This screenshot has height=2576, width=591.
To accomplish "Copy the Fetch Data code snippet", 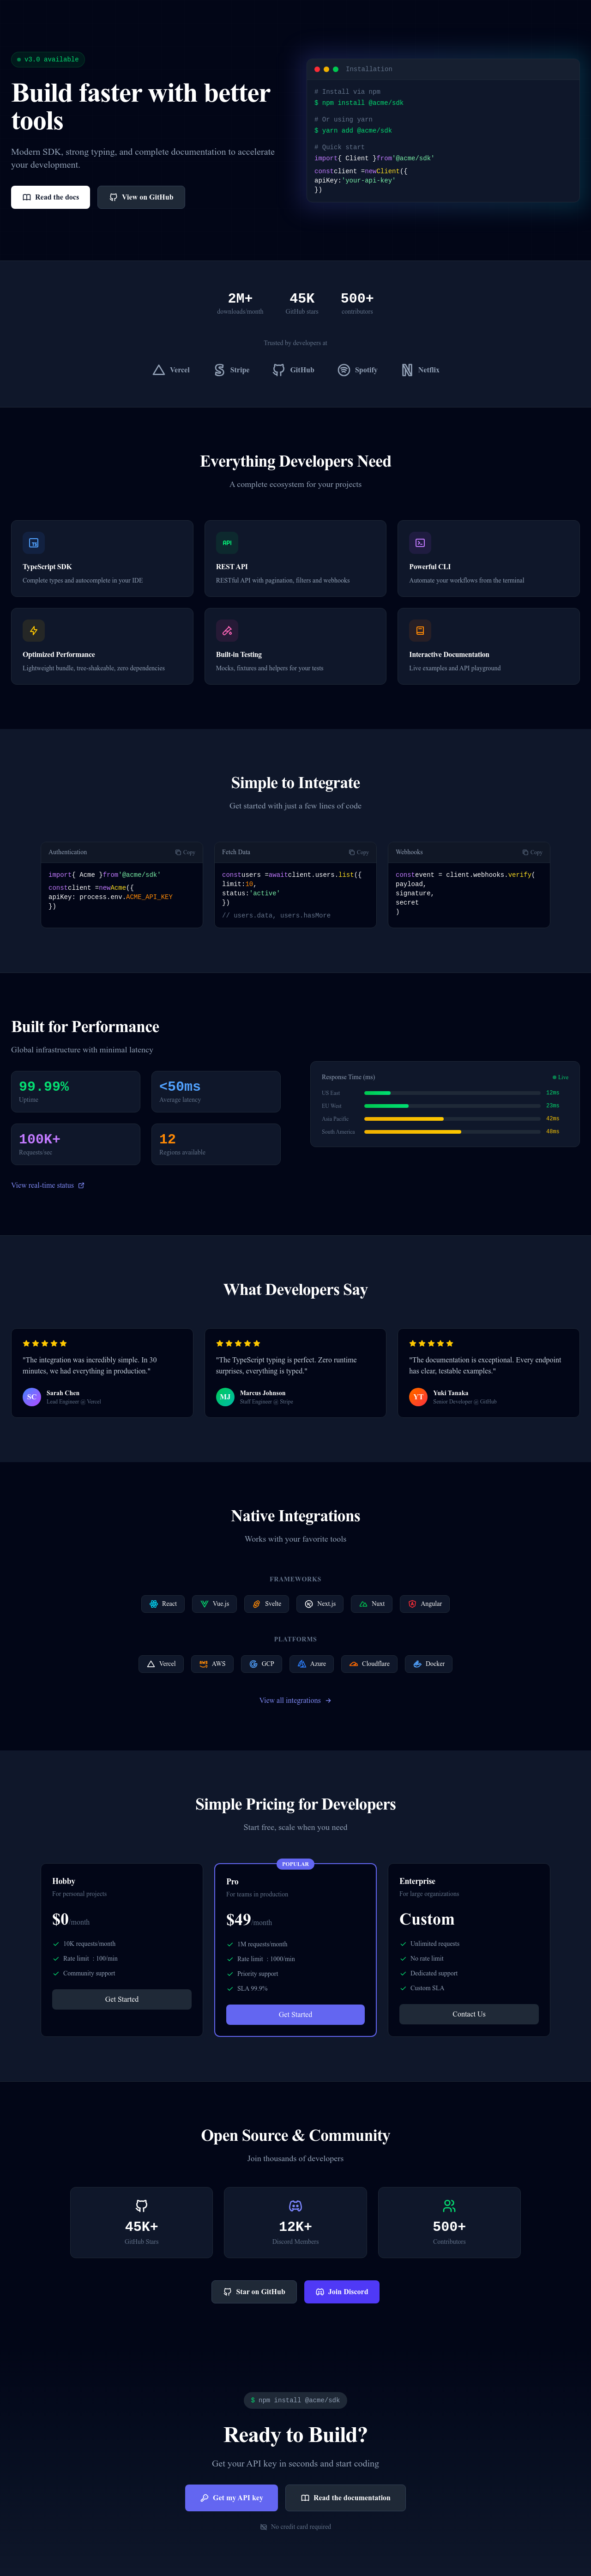I will 359,852.
